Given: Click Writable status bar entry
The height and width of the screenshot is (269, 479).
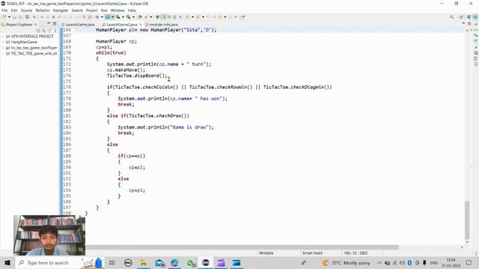Looking at the screenshot, I should (266, 253).
